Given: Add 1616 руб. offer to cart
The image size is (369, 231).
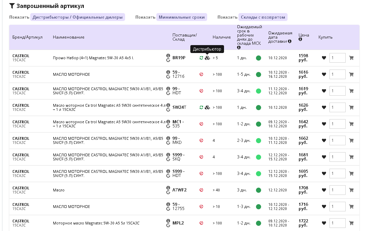Looking at the screenshot, I should click(351, 74).
